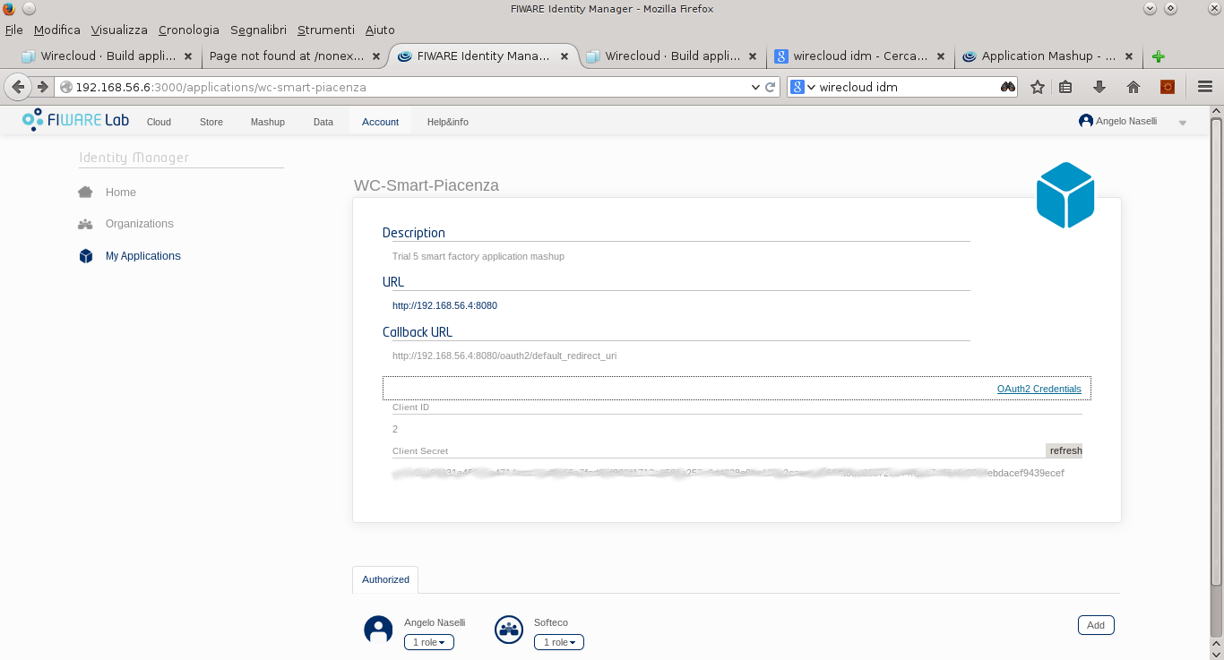Go to the Cloud section
Viewport: 1224px width, 660px height.
[x=159, y=122]
